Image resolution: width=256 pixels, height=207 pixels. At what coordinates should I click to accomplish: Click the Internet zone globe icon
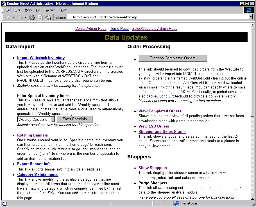coord(176,203)
